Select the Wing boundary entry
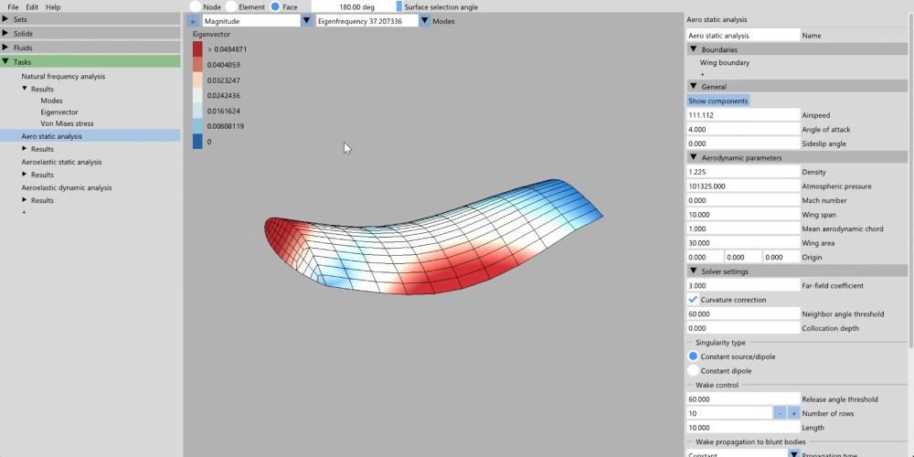This screenshot has width=914, height=457. (725, 62)
